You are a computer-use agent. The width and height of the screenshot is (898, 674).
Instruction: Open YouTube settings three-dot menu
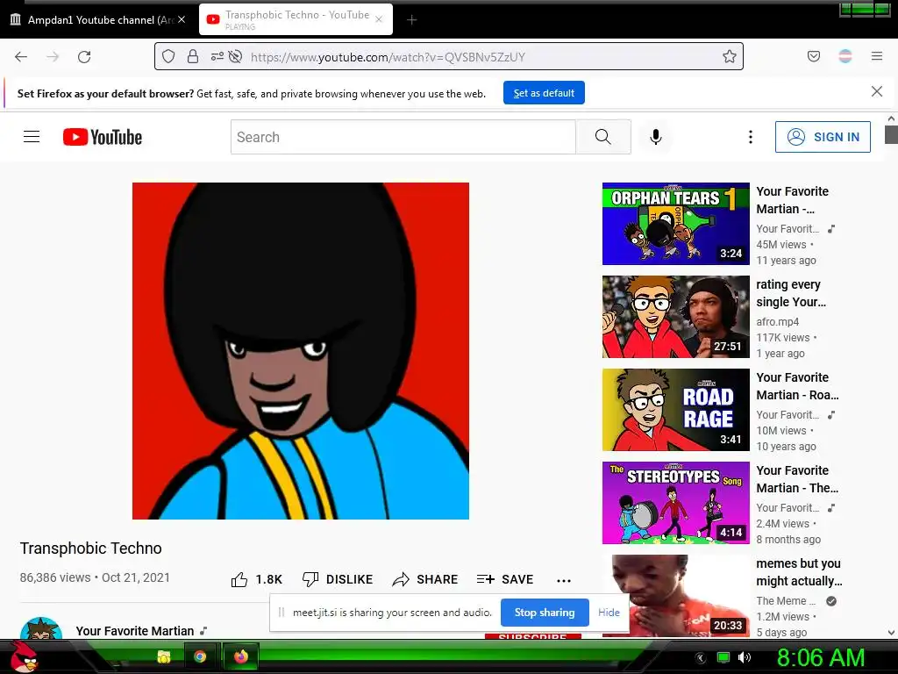(751, 136)
